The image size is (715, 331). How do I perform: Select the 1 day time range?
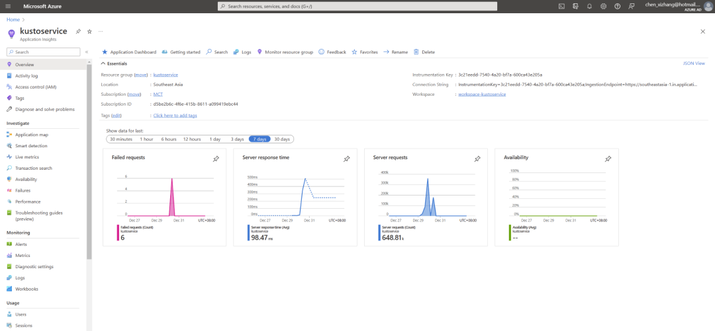215,139
